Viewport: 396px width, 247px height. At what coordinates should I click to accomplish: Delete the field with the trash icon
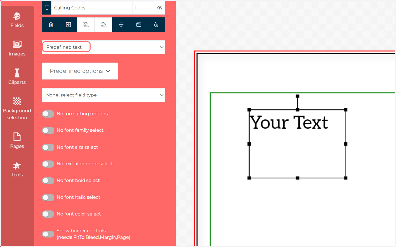click(51, 25)
